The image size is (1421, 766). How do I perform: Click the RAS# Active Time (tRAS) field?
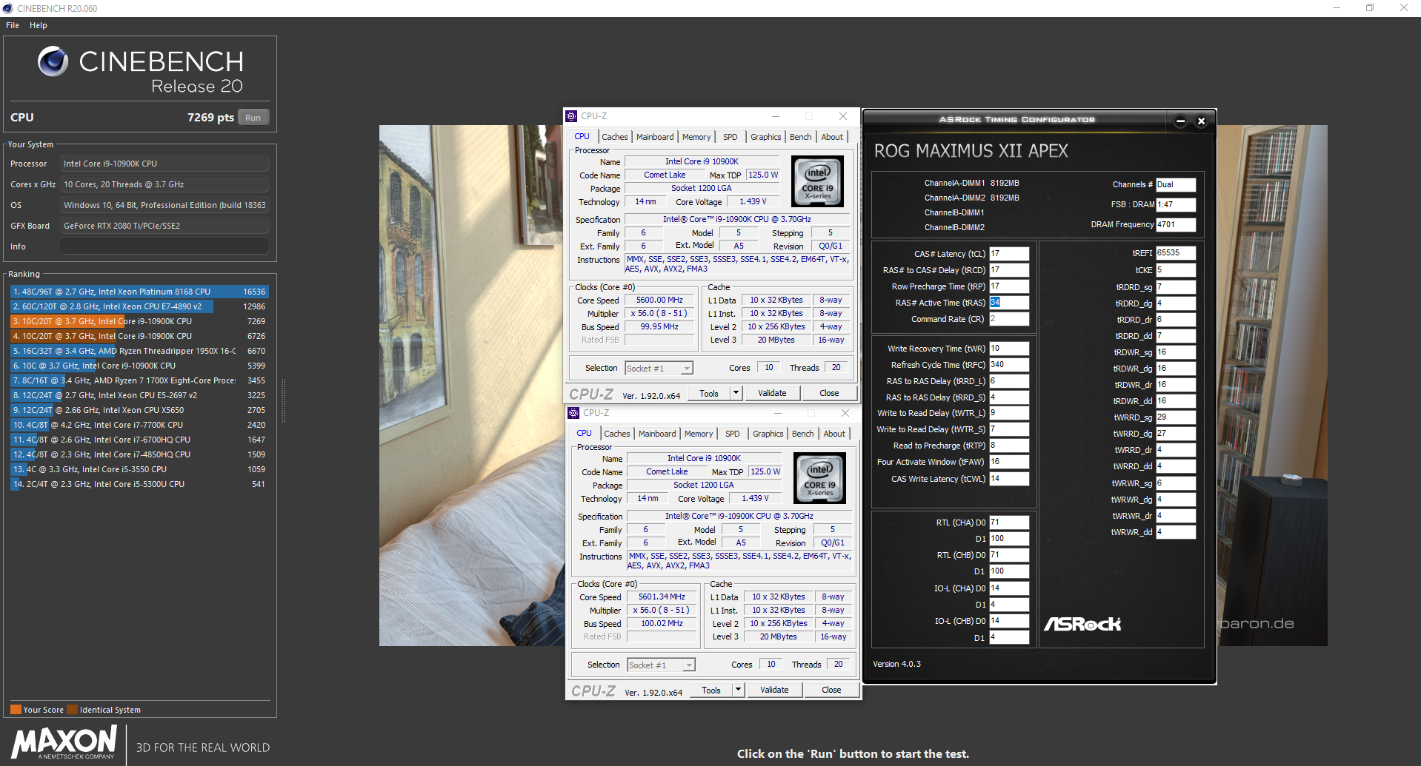[x=1009, y=303]
